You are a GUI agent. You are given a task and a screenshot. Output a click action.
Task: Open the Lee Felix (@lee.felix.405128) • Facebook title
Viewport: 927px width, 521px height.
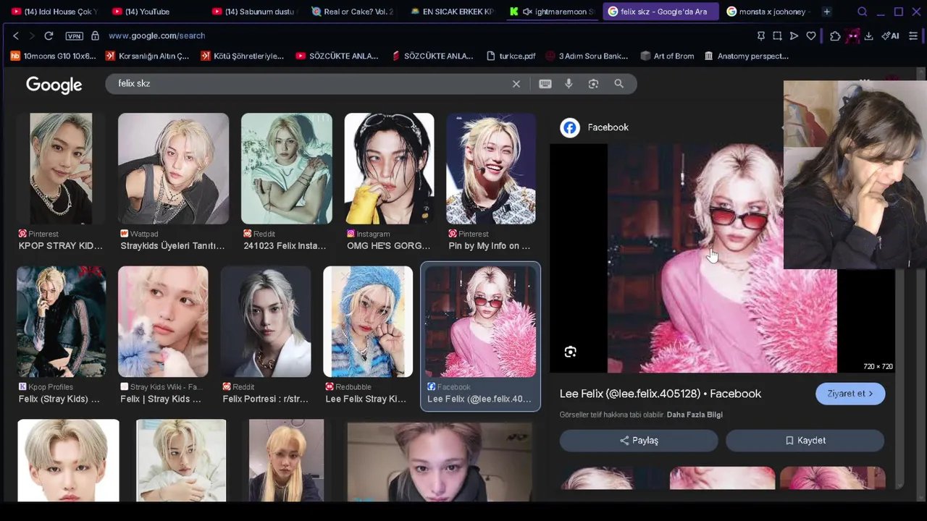click(x=660, y=394)
